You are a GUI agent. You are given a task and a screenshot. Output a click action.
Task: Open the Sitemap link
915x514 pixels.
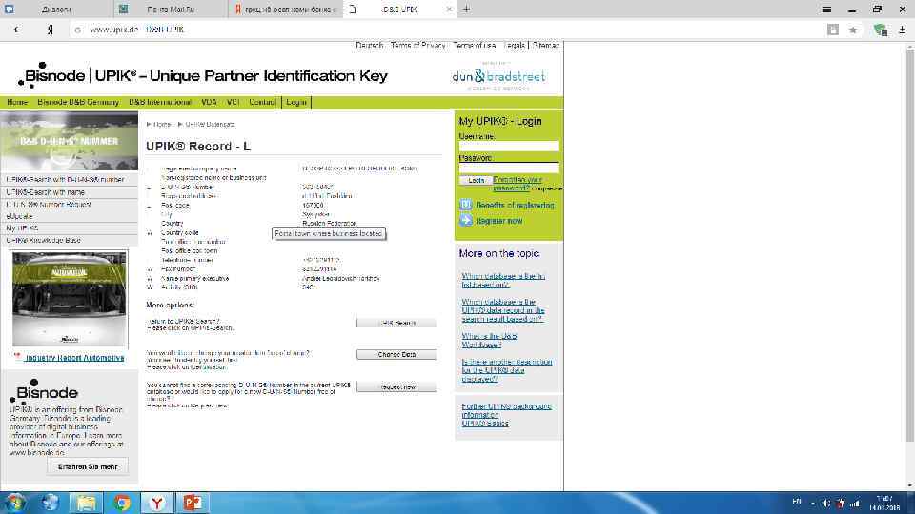(546, 45)
